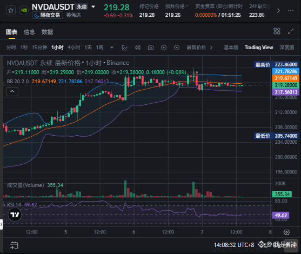Viewport: 301px width, 254px height.
Task: Click the orange 219.67149 middle band label
Action: coord(286,78)
